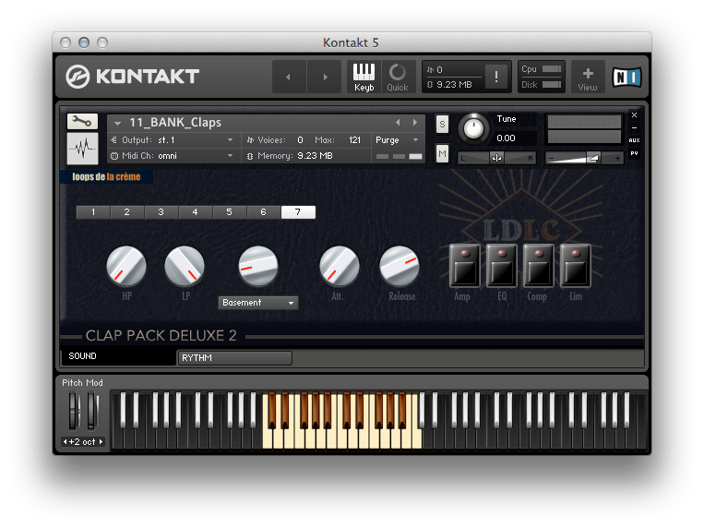Click the Tune value 0.00 field

pyautogui.click(x=516, y=138)
